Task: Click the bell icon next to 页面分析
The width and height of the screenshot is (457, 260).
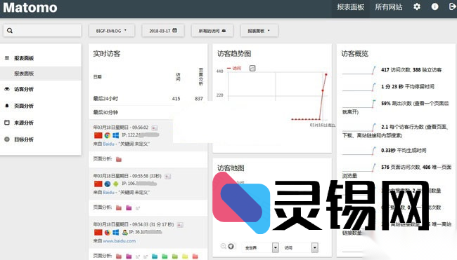Action: [x=7, y=106]
